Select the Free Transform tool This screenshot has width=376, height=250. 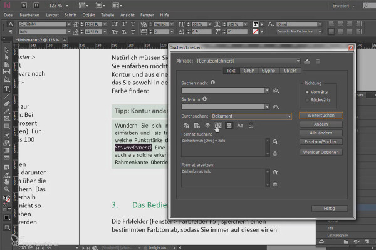click(6, 143)
